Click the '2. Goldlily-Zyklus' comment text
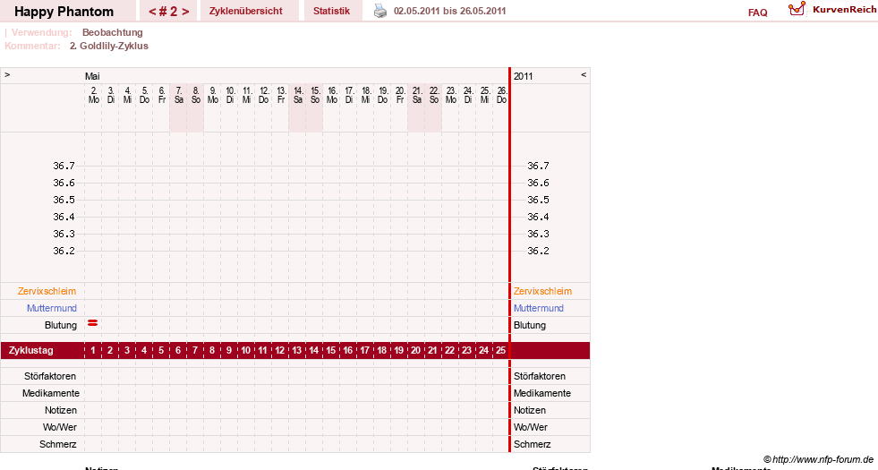 pyautogui.click(x=109, y=46)
